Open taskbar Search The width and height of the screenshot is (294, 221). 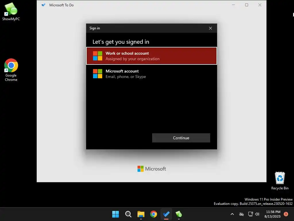(x=128, y=214)
